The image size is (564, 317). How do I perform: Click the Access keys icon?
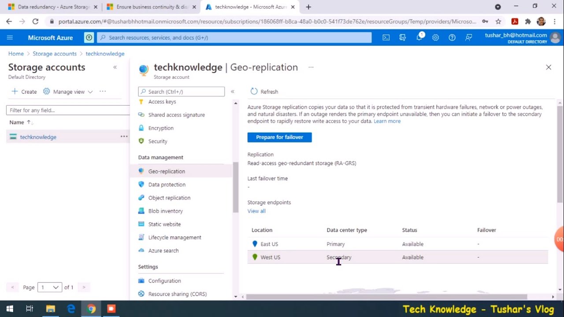141,102
